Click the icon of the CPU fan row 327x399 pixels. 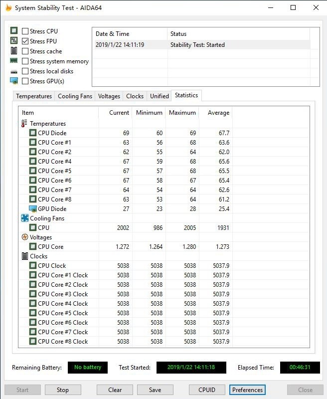[33, 227]
